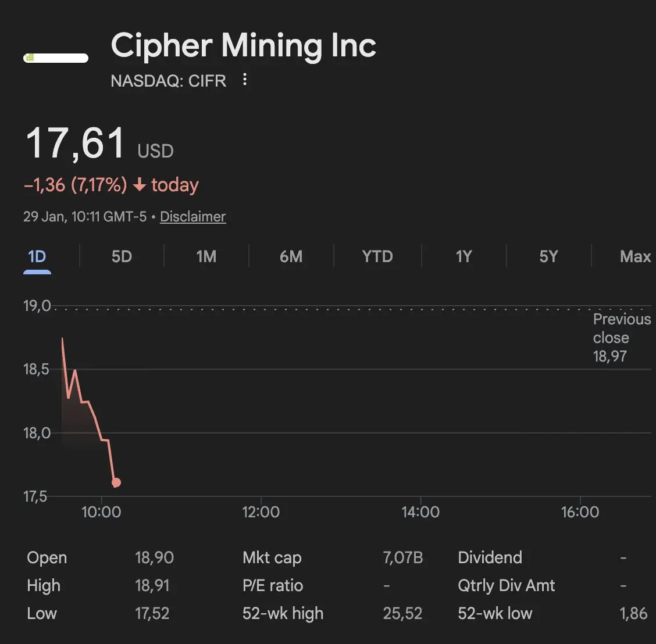656x644 pixels.
Task: Click the 52-wk high value 25,52
Action: [402, 613]
